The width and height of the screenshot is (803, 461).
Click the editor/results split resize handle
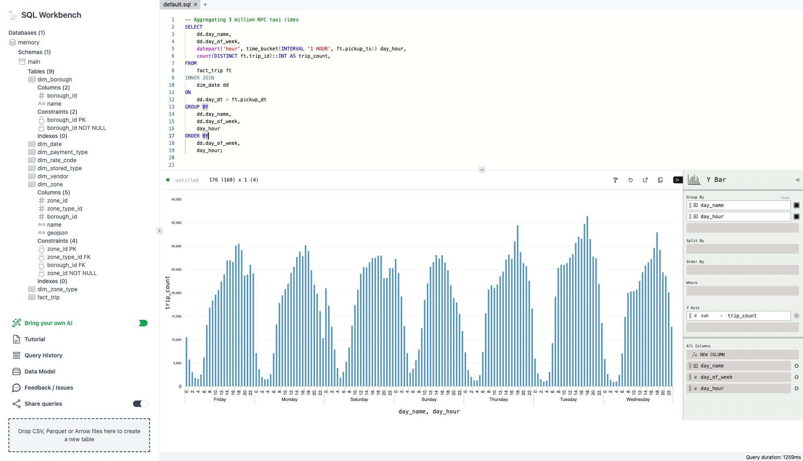[x=482, y=170]
